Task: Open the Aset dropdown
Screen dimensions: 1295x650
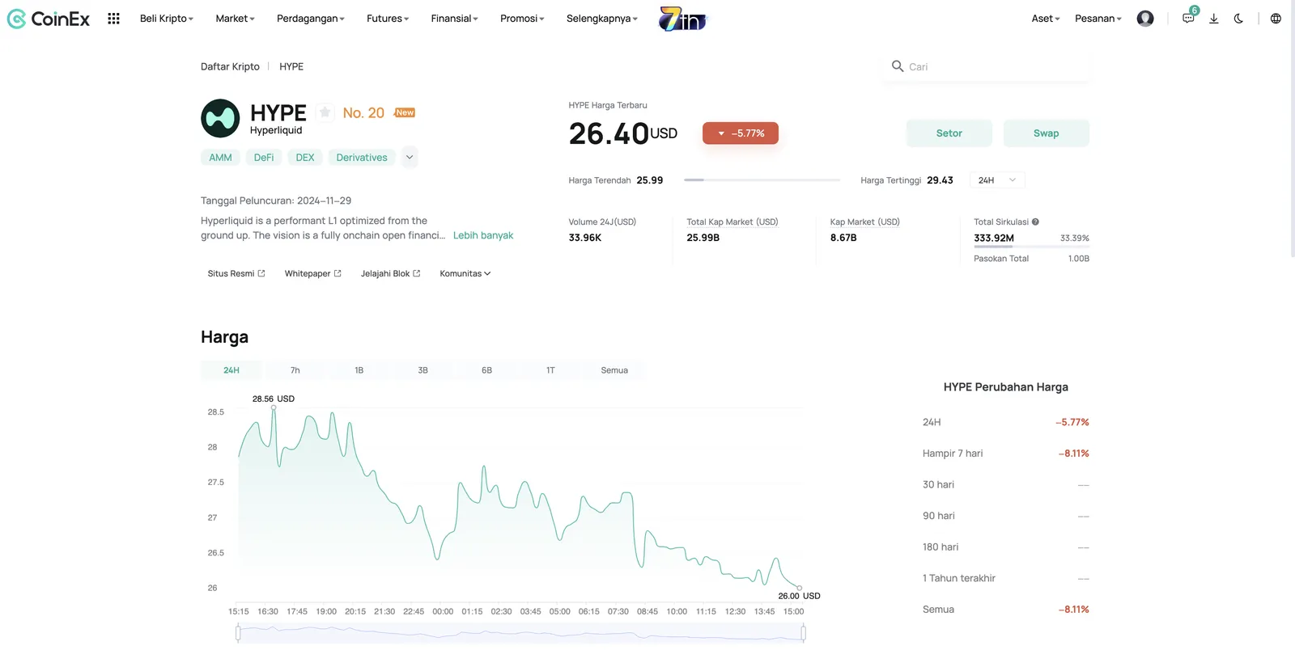Action: pyautogui.click(x=1045, y=19)
